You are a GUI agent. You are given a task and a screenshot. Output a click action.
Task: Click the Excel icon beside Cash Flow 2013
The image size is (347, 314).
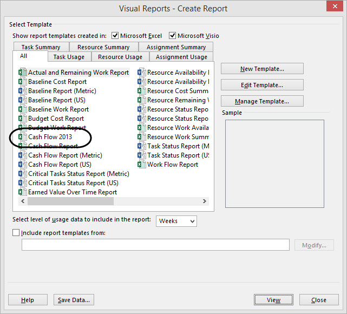pos(22,137)
